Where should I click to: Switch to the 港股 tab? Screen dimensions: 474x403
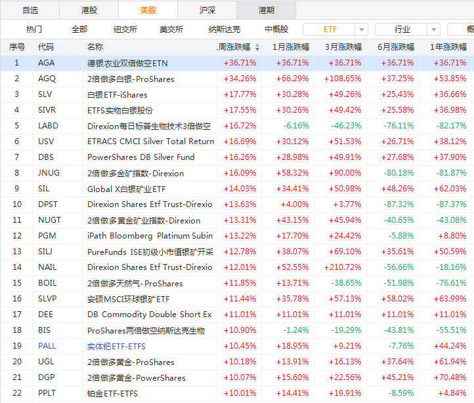[x=89, y=10]
